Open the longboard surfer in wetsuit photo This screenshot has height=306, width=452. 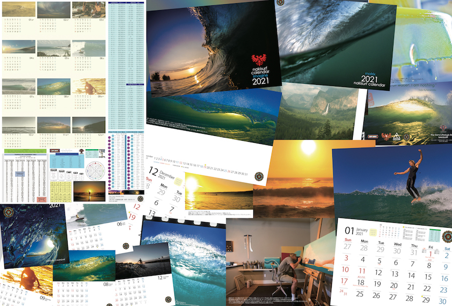pyautogui.click(x=392, y=186)
